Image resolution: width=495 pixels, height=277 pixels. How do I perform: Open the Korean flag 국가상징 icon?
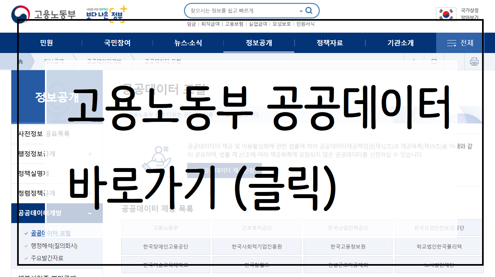(x=446, y=14)
